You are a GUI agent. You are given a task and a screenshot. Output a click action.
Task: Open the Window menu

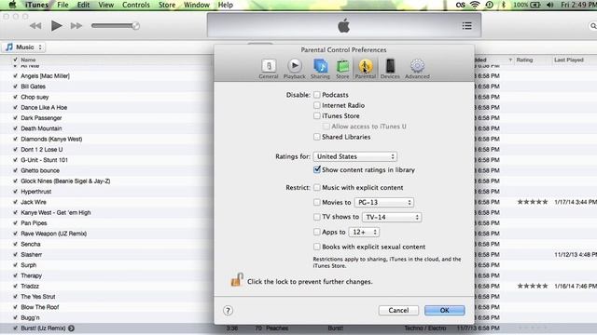pyautogui.click(x=197, y=5)
